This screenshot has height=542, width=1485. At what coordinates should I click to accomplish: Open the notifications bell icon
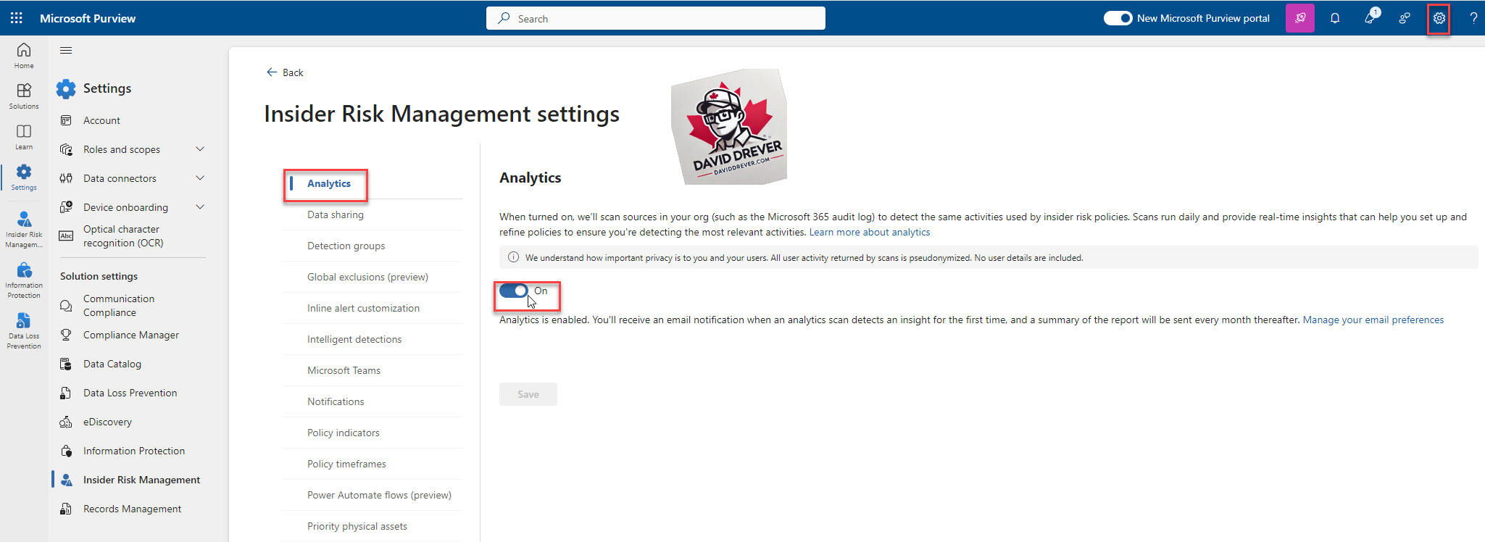(1335, 18)
